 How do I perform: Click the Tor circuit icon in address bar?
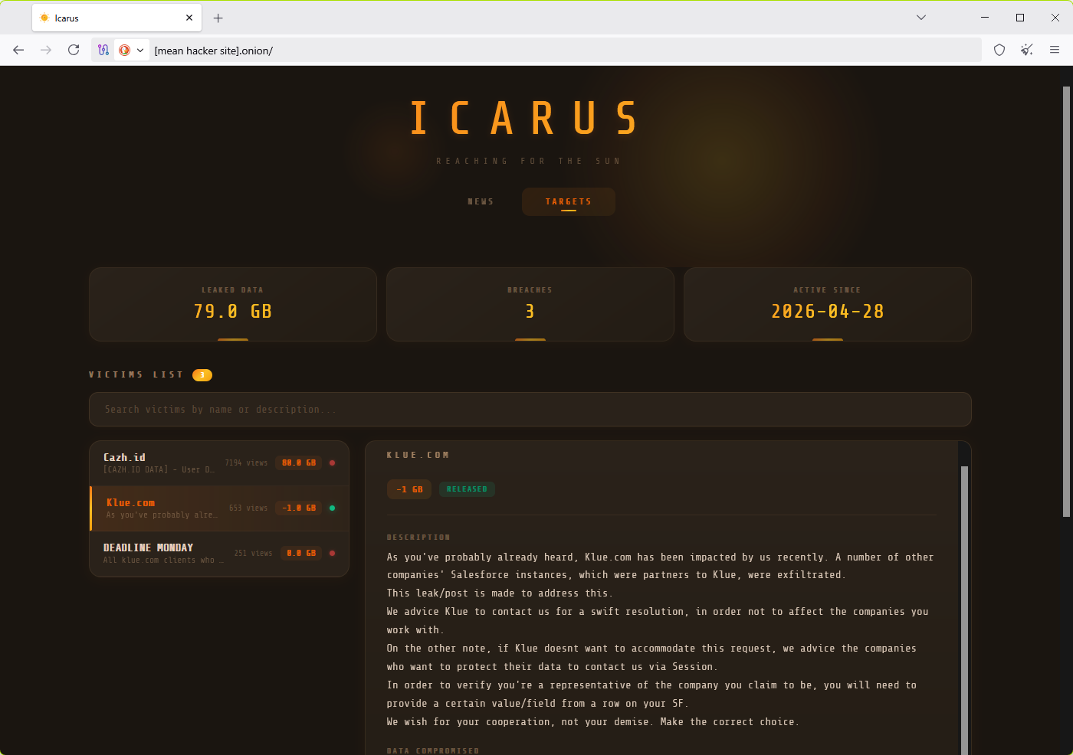point(103,51)
